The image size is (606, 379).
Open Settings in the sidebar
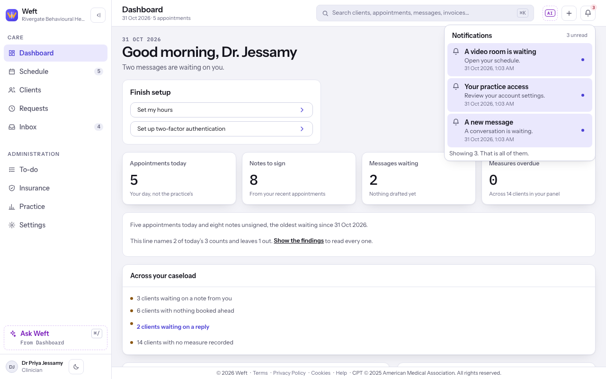click(x=56, y=225)
